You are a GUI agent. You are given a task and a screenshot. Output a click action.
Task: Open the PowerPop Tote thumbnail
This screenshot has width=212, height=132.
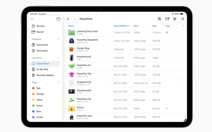coord(72,117)
